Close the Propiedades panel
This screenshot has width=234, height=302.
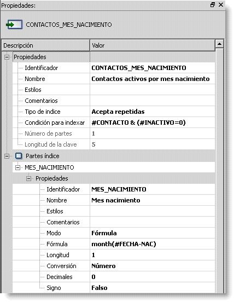click(221, 5)
